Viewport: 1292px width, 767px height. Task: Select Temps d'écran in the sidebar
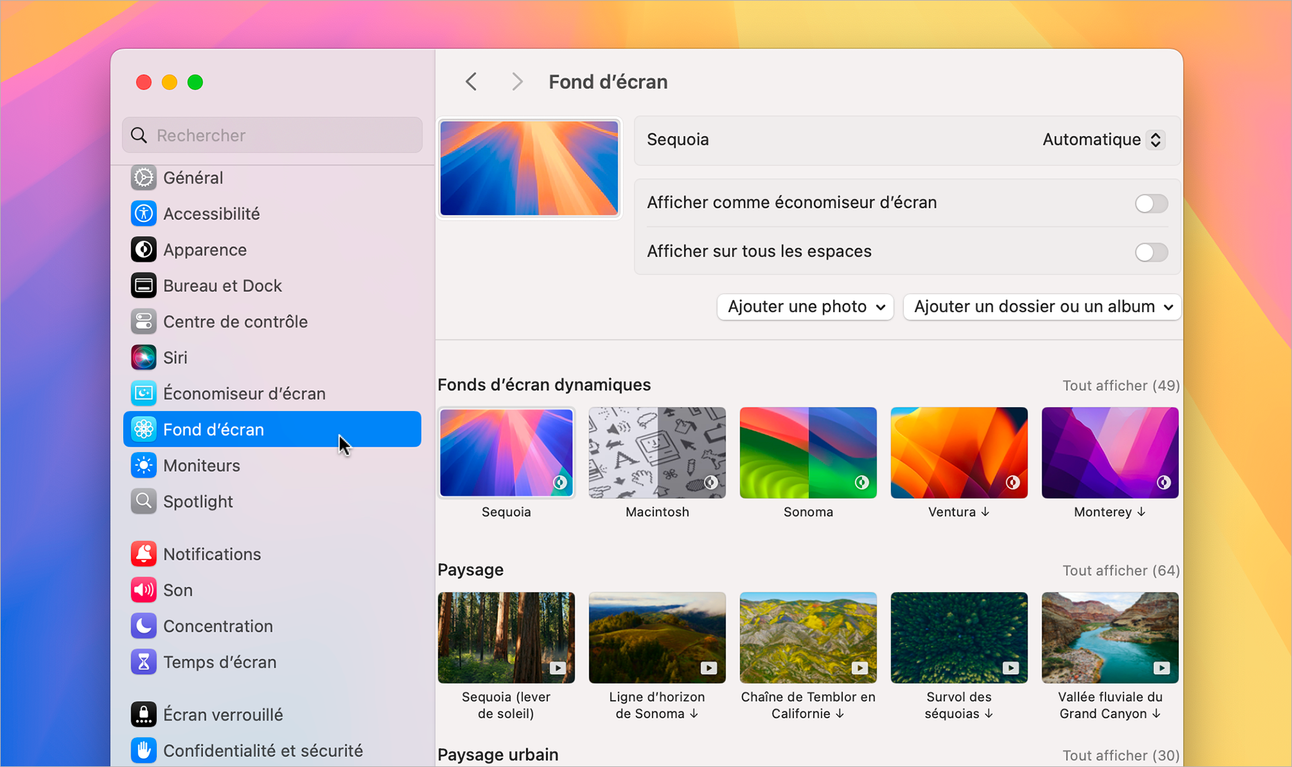(x=219, y=661)
